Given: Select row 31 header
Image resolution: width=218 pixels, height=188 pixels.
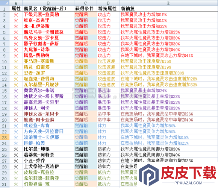Looking at the screenshot, I should pos(5,184).
